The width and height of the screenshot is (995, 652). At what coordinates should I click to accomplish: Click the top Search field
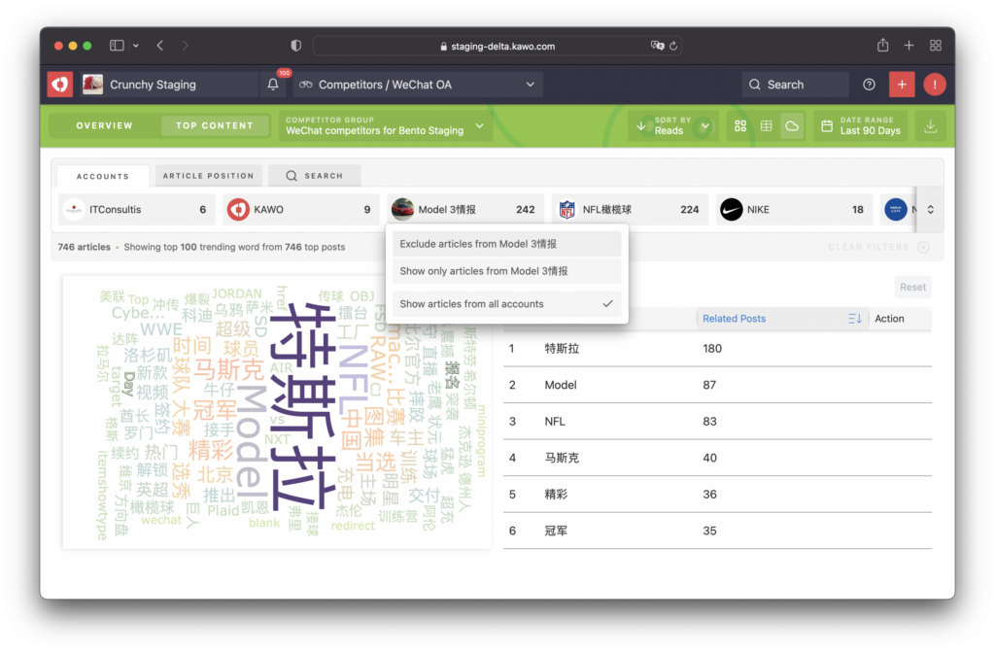tap(795, 85)
